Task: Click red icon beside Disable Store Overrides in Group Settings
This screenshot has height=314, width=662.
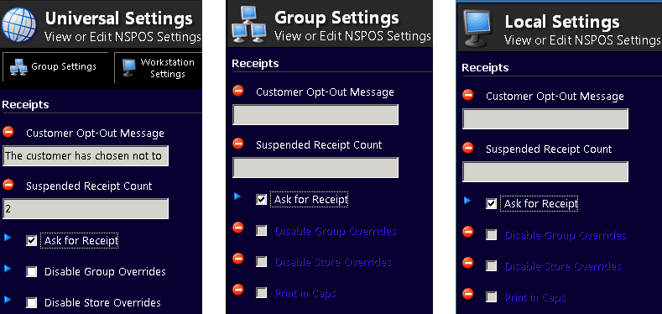Action: pos(238,259)
